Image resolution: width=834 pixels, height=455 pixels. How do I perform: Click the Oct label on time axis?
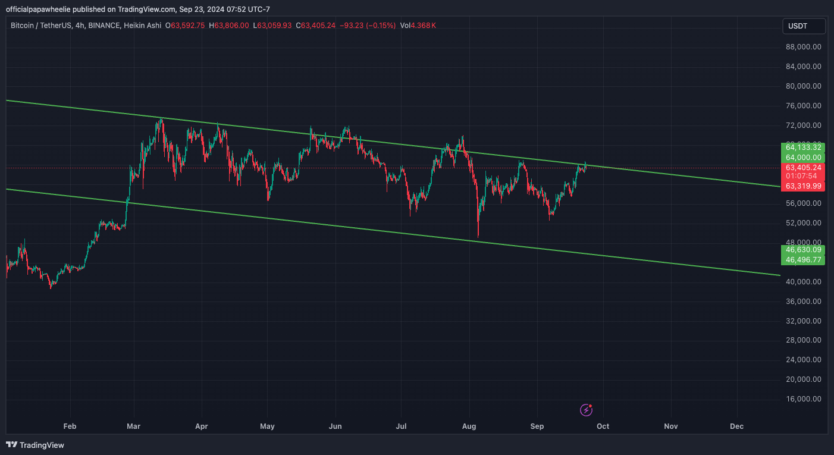point(603,426)
